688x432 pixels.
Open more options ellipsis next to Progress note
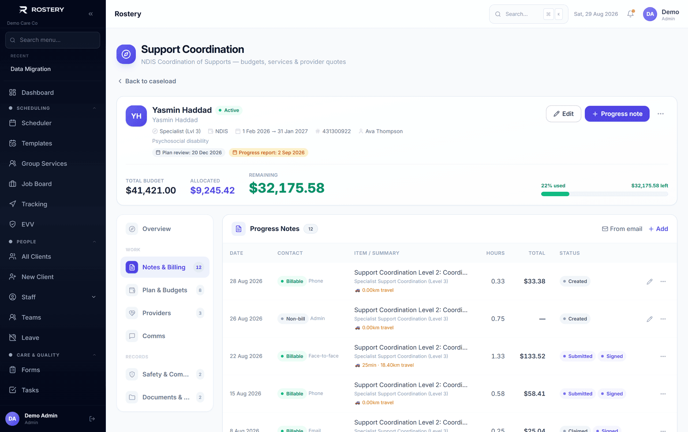[x=661, y=114]
